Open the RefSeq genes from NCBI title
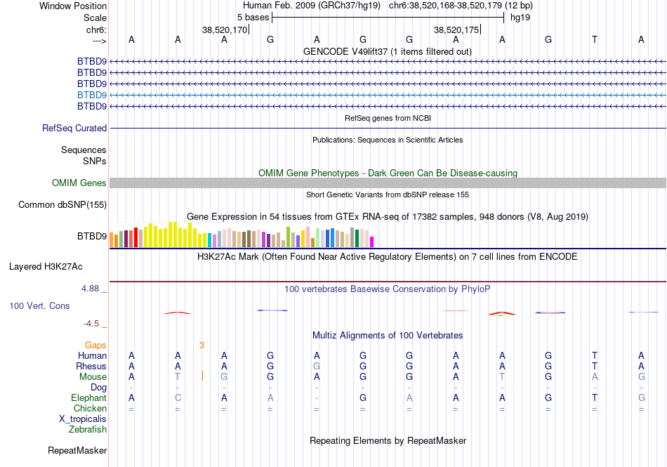The image size is (667, 467). click(388, 118)
